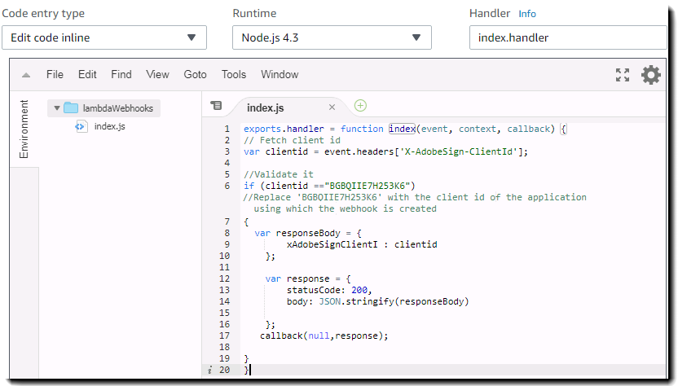Click line number 17 in gutter
The width and height of the screenshot is (678, 386).
pos(224,336)
